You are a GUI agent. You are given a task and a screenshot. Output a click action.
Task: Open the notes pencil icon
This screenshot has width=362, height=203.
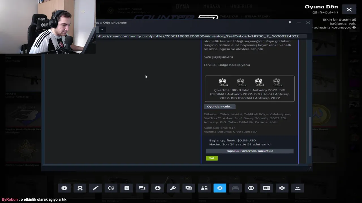(x=96, y=188)
